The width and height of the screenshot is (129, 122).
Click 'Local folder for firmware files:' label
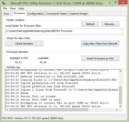23,26
